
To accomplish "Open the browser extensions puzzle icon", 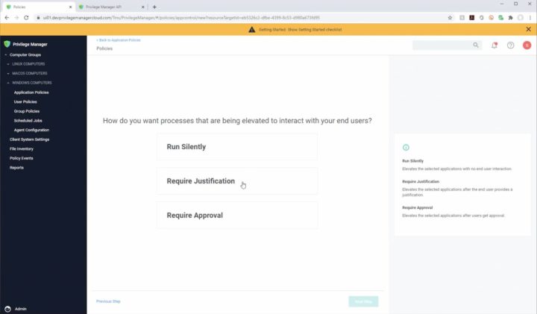I will tap(510, 17).
